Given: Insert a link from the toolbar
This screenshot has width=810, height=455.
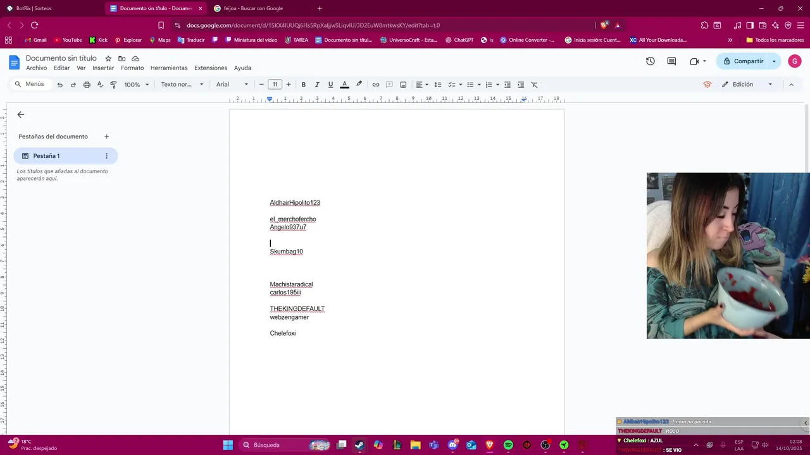Looking at the screenshot, I should 375,85.
